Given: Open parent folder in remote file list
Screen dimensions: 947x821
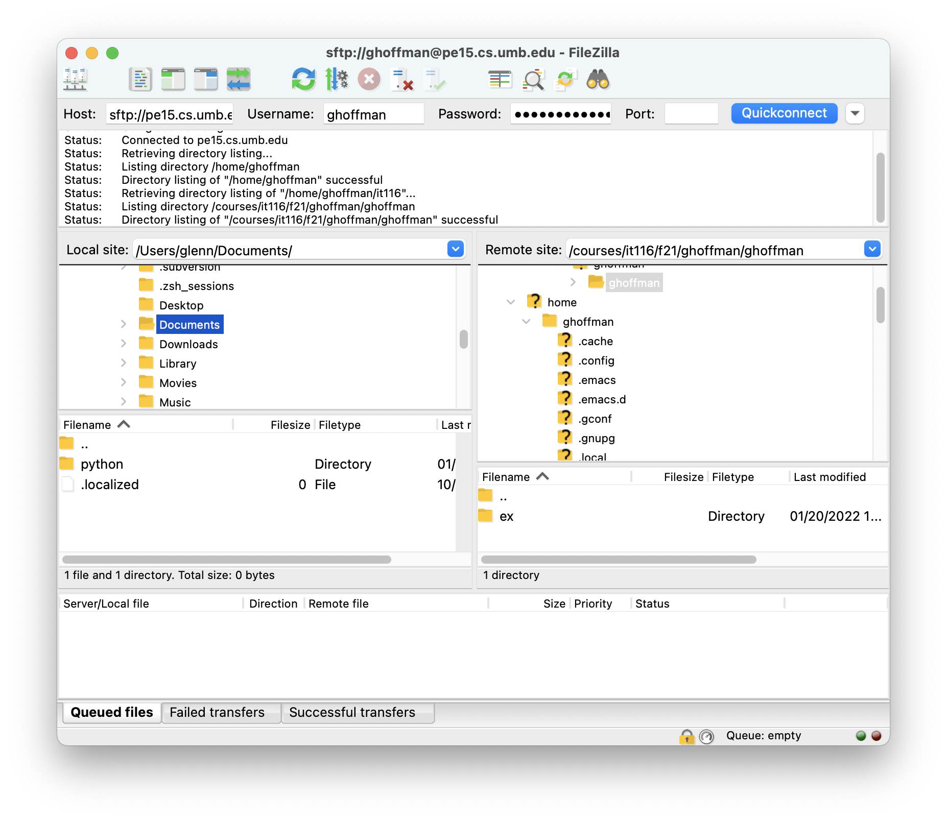Looking at the screenshot, I should point(503,497).
